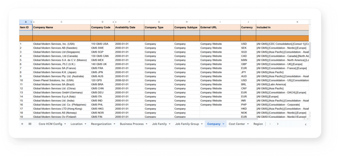Select the NOK currency cell
The height and width of the screenshot is (157, 340).
[248, 113]
